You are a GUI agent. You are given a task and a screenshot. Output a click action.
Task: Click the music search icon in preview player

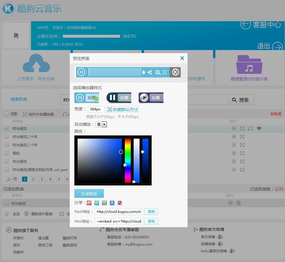point(158,72)
